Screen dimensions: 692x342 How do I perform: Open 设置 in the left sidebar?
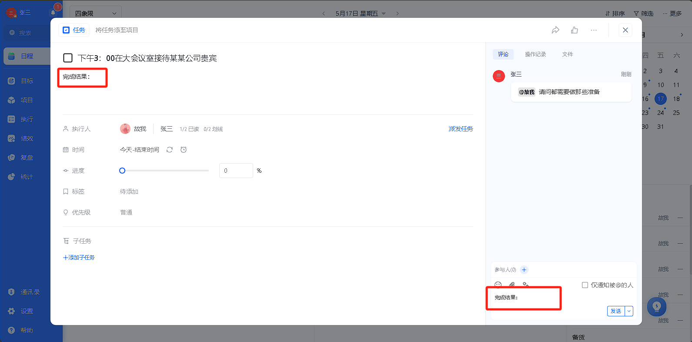coord(27,311)
